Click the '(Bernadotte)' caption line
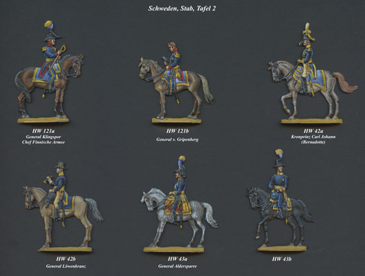The image size is (365, 276). tap(313, 142)
